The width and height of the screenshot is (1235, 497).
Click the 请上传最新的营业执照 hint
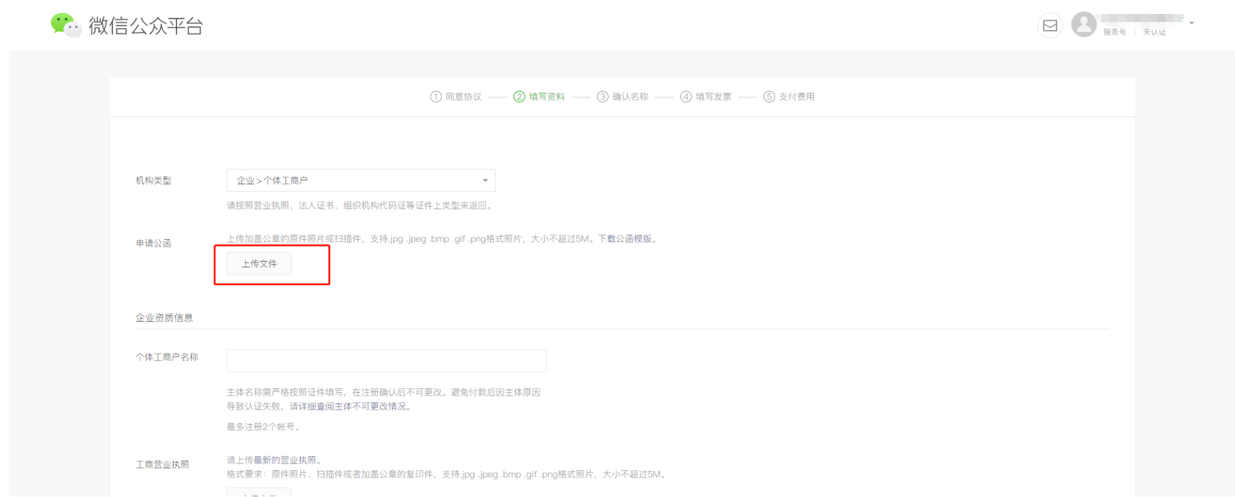pyautogui.click(x=275, y=460)
